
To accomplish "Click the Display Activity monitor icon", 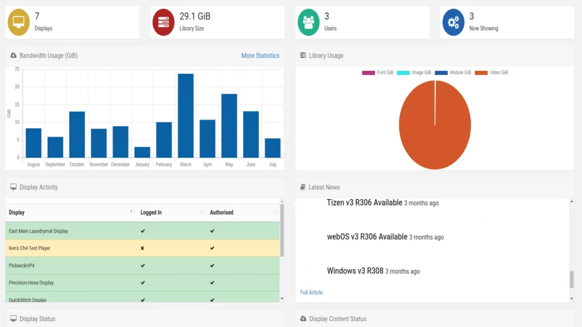I will pos(14,187).
